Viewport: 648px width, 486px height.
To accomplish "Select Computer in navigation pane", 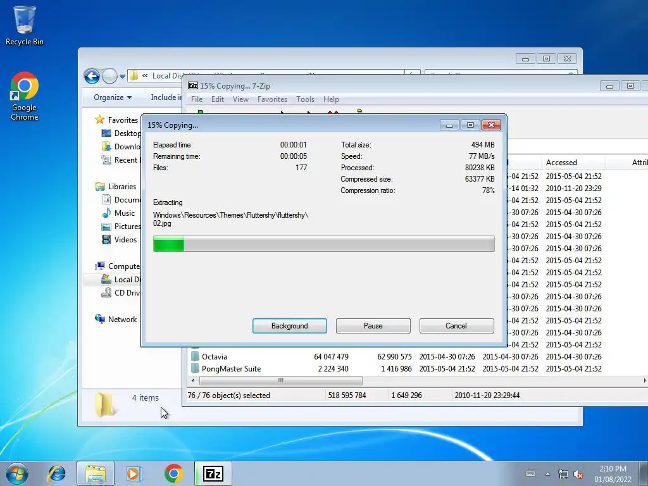I will coord(124,266).
